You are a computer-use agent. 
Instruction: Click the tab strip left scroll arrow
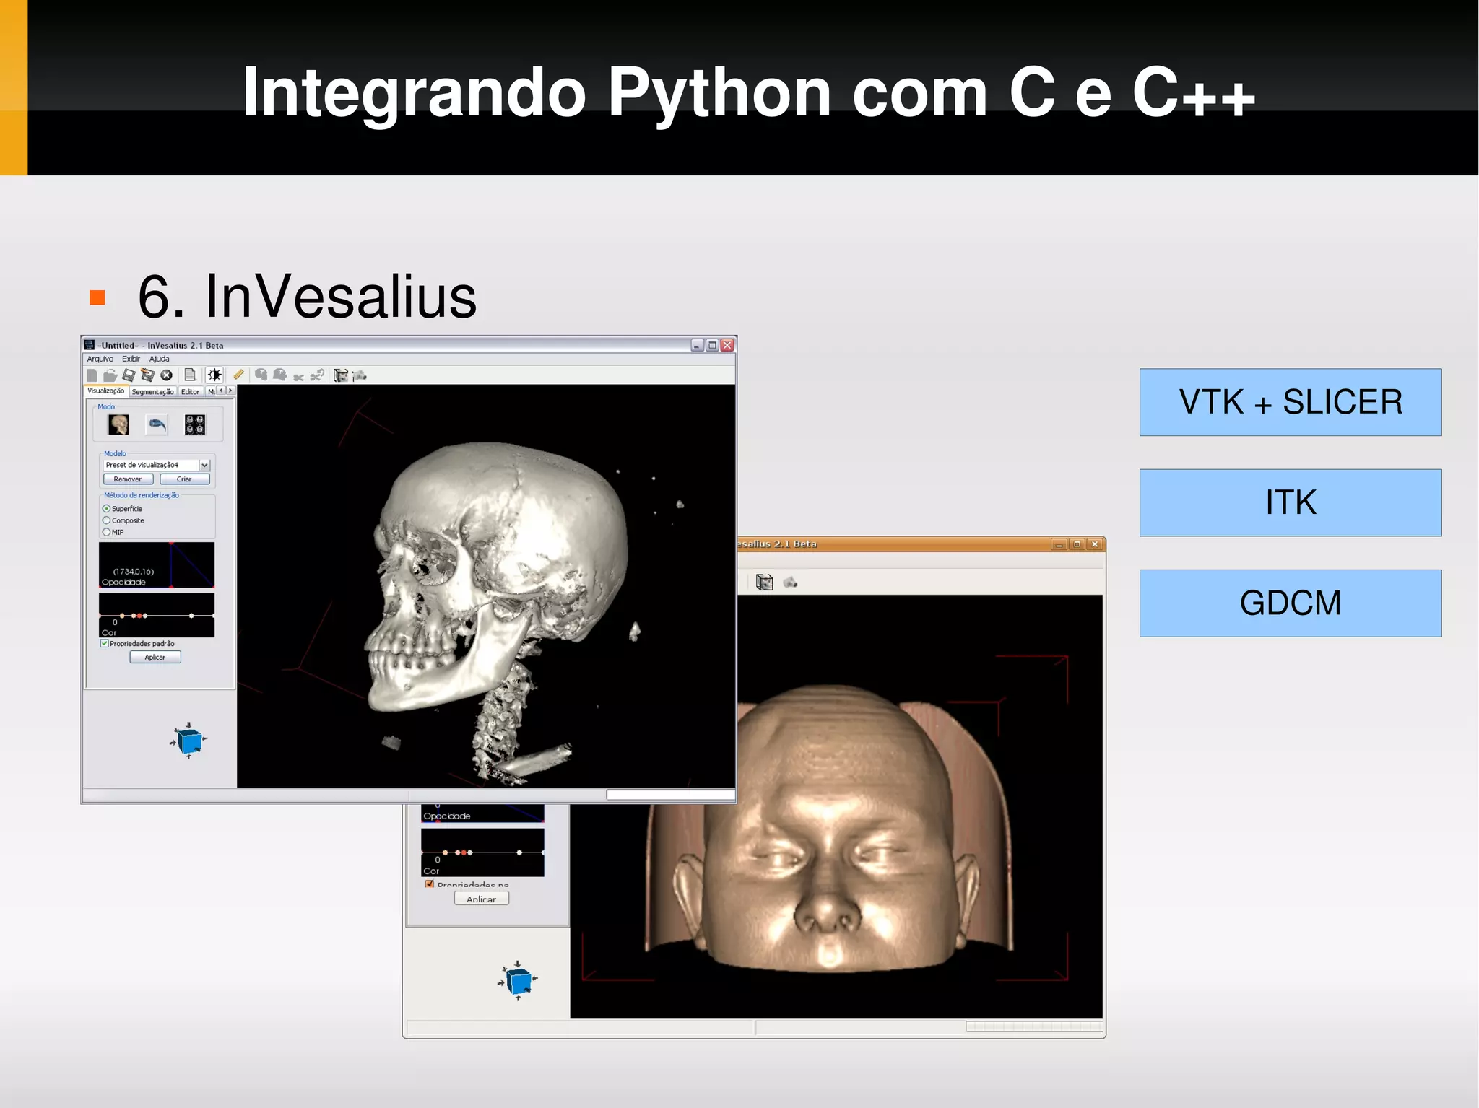tap(221, 391)
